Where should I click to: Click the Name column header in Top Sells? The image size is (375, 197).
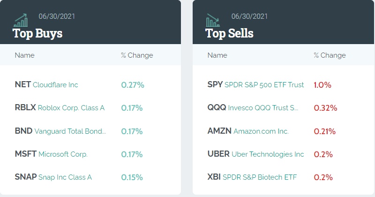tap(217, 55)
